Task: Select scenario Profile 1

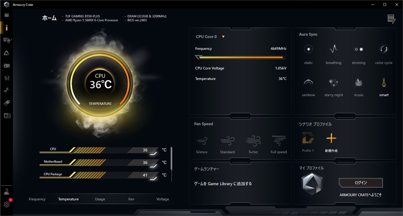Action: pyautogui.click(x=308, y=142)
